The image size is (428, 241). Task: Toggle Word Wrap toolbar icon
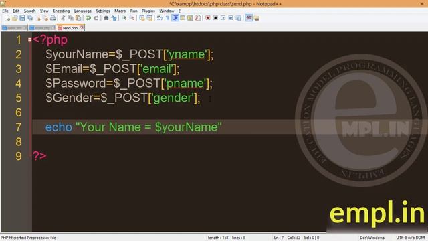coord(160,18)
